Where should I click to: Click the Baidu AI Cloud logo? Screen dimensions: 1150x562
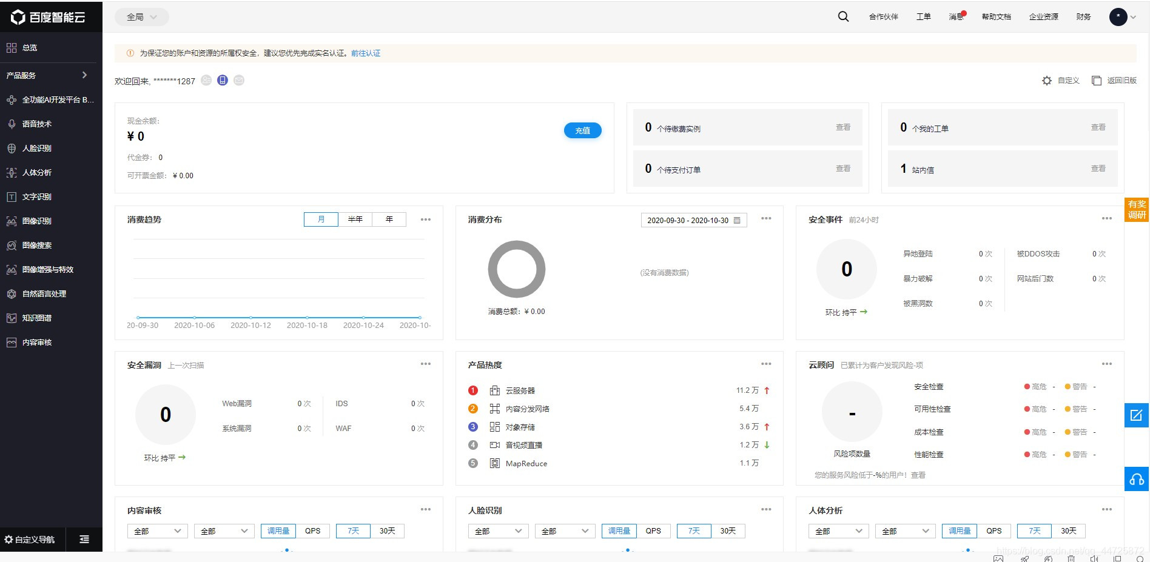tap(48, 17)
